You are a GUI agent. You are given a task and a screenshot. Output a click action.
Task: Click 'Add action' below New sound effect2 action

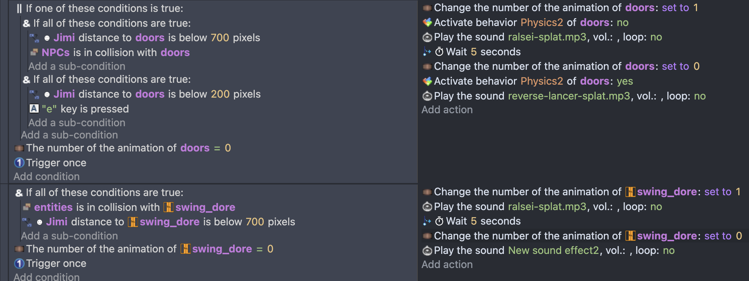coord(447,265)
